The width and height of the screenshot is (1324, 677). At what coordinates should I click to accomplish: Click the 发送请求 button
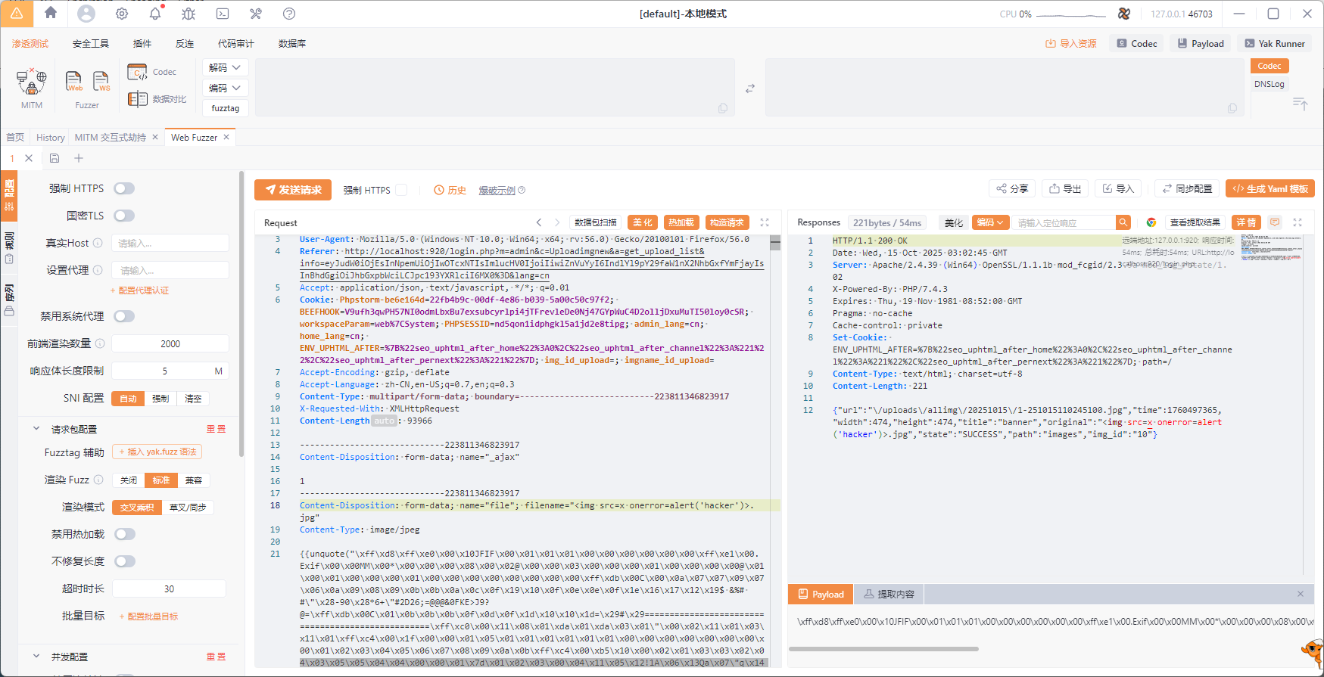pyautogui.click(x=293, y=190)
